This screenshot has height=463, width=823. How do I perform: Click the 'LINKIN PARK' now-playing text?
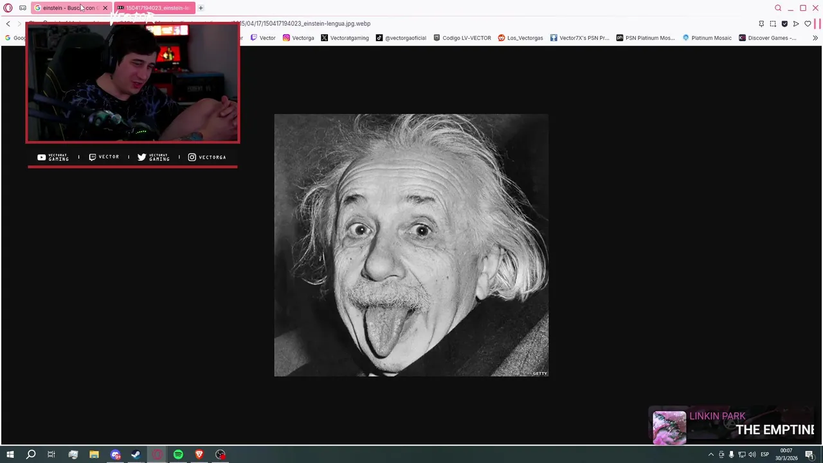tap(717, 416)
